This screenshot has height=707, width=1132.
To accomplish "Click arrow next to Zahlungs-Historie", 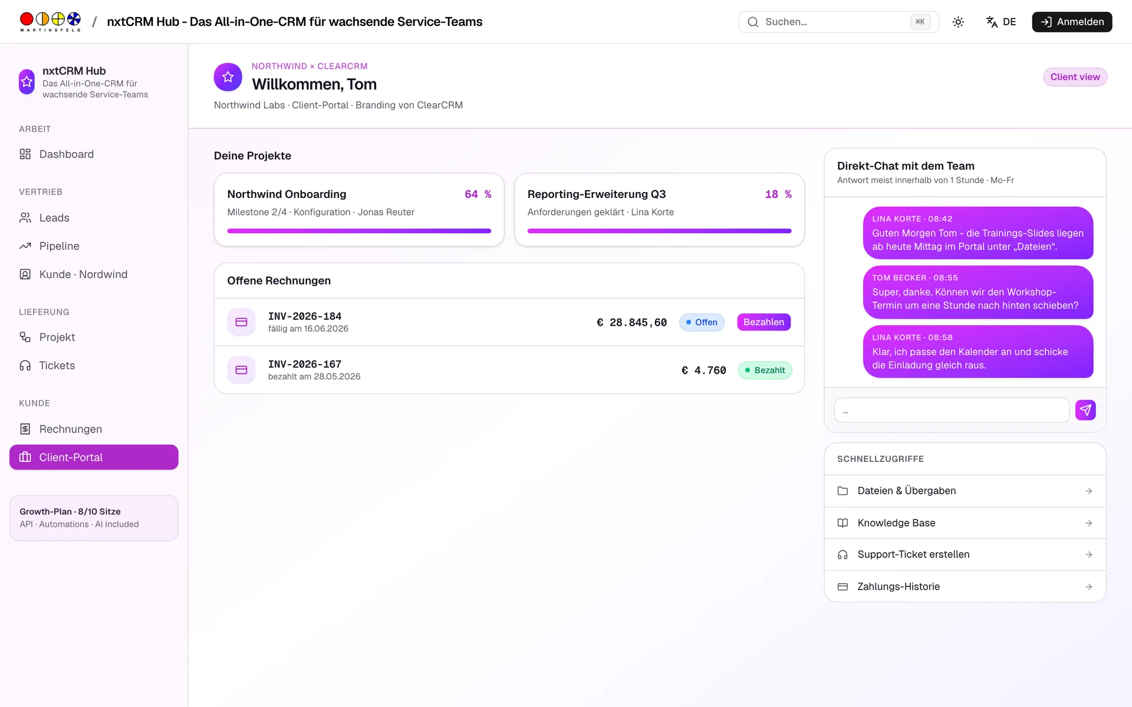I will (x=1088, y=587).
